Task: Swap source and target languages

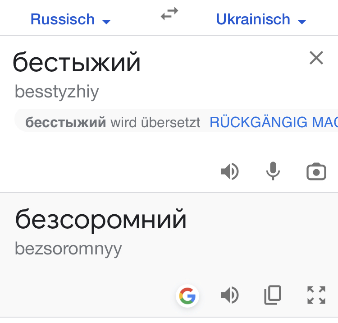Action: pyautogui.click(x=169, y=14)
